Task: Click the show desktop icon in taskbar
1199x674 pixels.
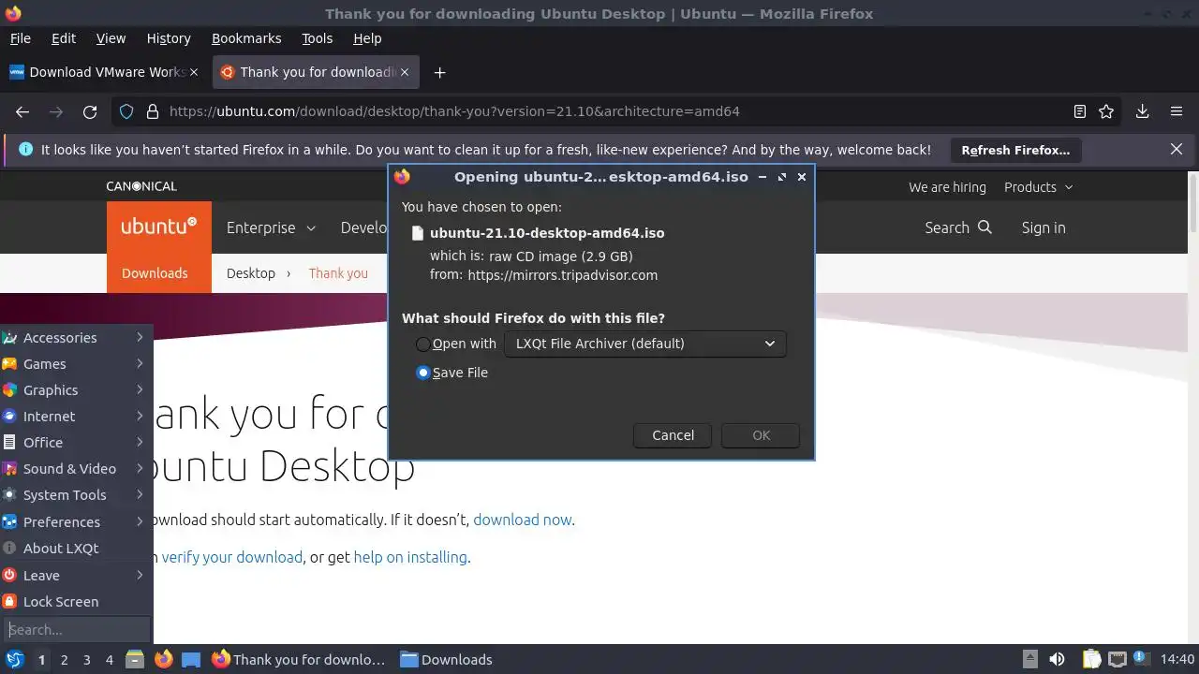Action: (x=191, y=660)
